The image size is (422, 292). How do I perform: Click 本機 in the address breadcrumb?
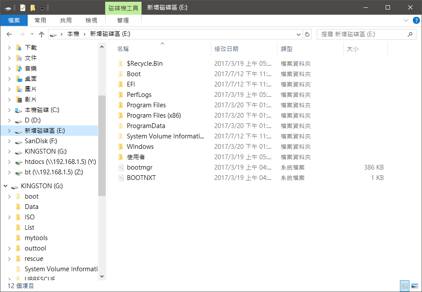73,34
